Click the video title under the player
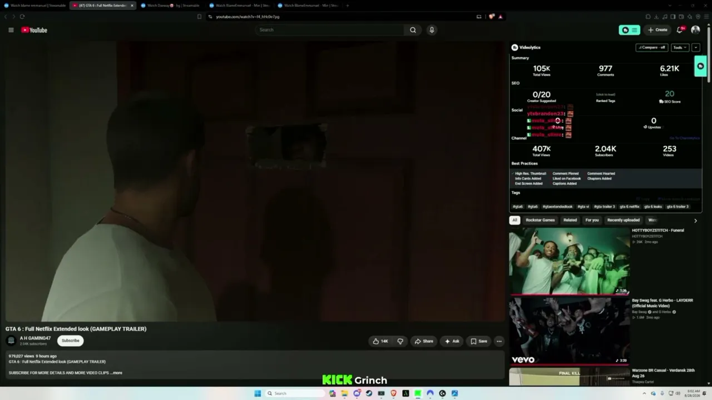This screenshot has width=712, height=400. 76,329
